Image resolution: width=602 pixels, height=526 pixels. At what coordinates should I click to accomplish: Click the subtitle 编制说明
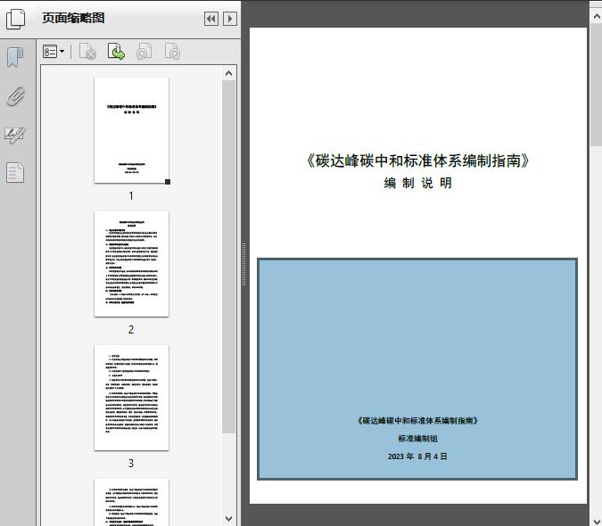tap(417, 183)
